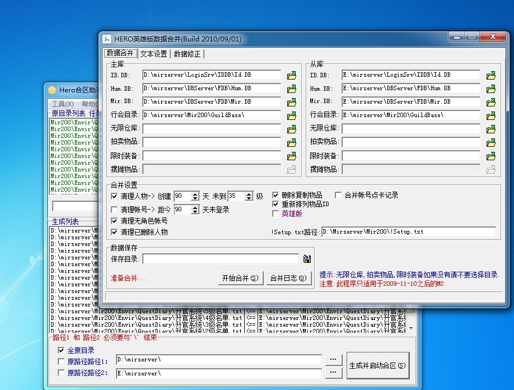Image resolution: width=514 pixels, height=390 pixels.
Task: Click the save disk icon beside 保存目录
Action: click(306, 258)
